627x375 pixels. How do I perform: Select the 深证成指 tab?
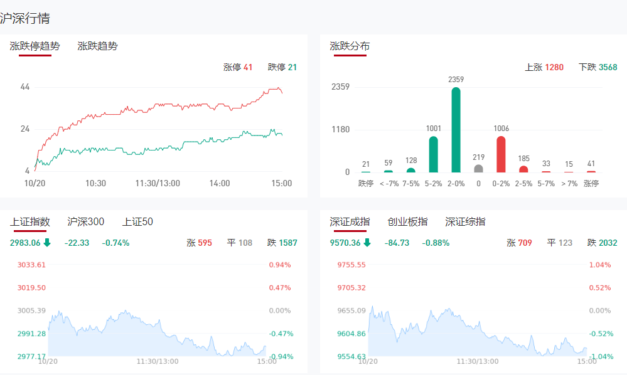click(x=350, y=221)
